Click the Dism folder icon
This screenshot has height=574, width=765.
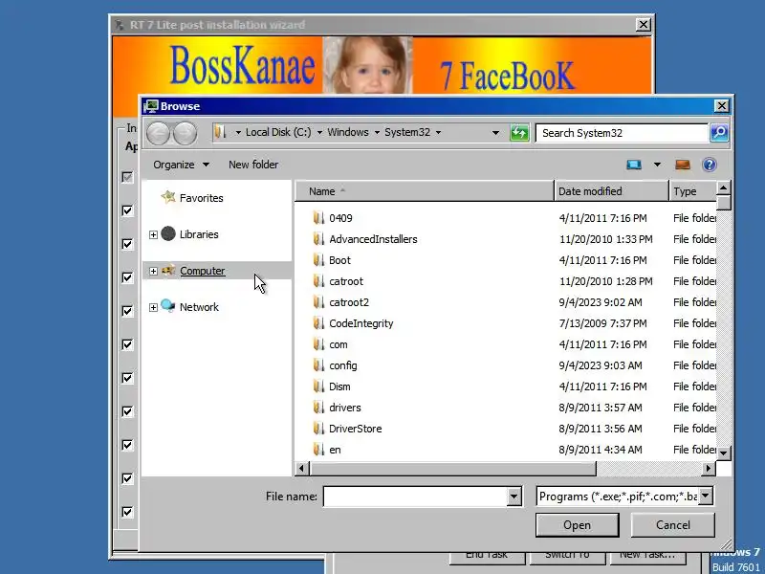318,386
